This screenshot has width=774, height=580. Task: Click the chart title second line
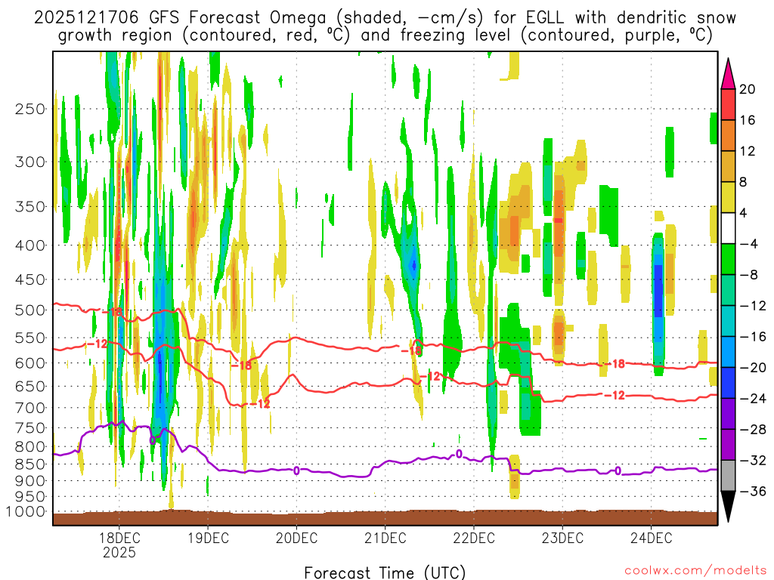385,35
